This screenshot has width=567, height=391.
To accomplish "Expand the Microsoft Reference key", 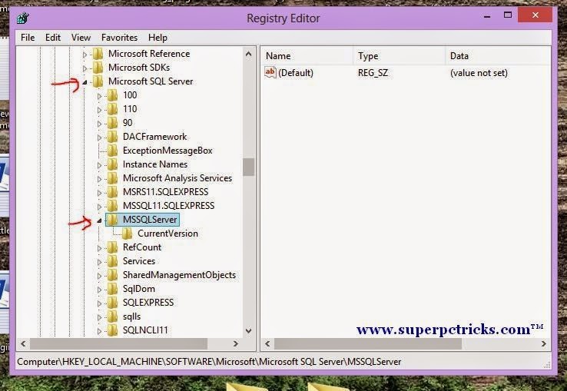I will [x=85, y=55].
